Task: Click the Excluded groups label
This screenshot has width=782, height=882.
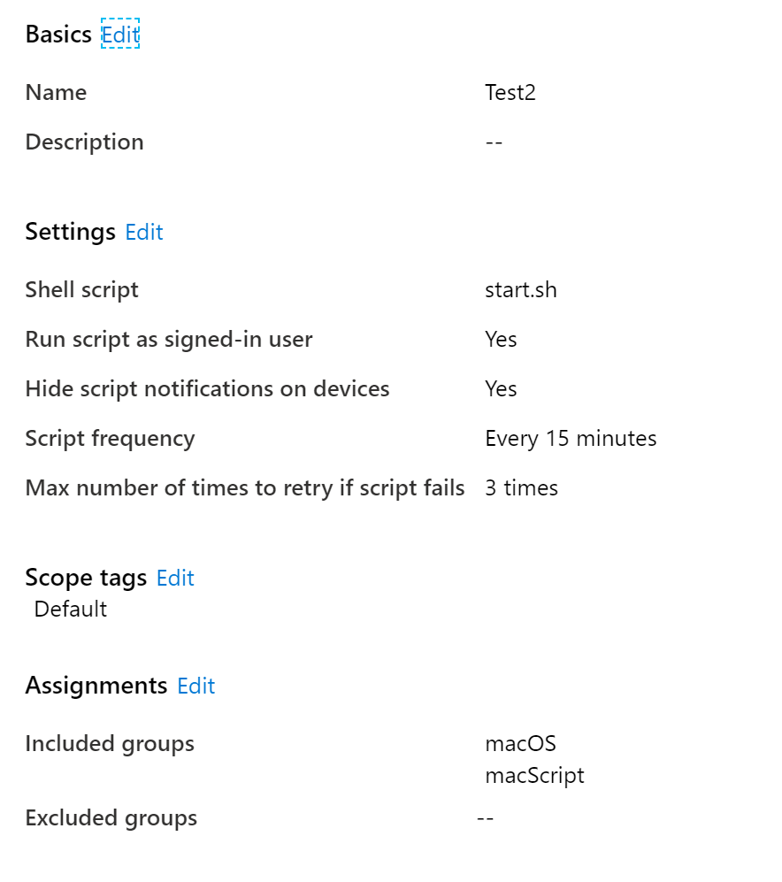Action: (111, 818)
